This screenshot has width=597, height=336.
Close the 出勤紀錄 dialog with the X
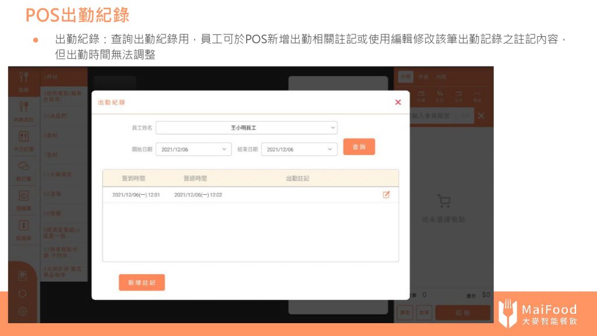(x=398, y=102)
